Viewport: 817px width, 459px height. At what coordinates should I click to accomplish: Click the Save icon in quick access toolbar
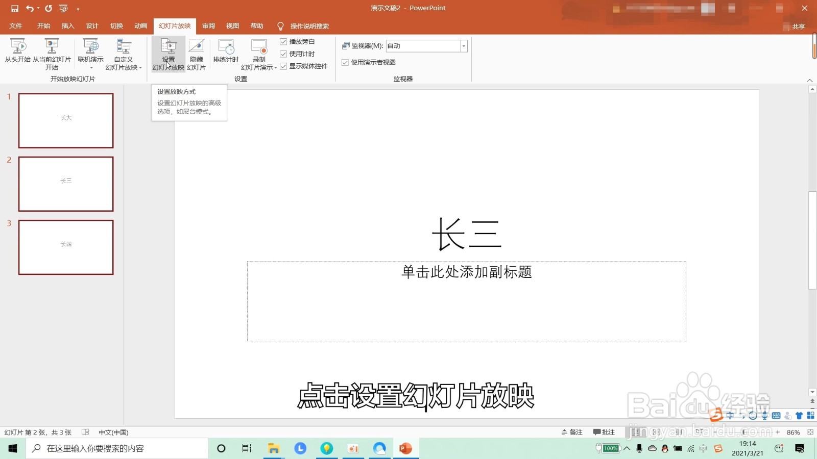tap(15, 8)
